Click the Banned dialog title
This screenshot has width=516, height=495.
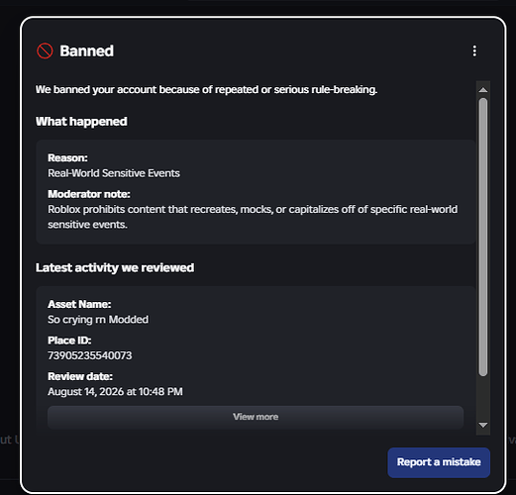86,51
